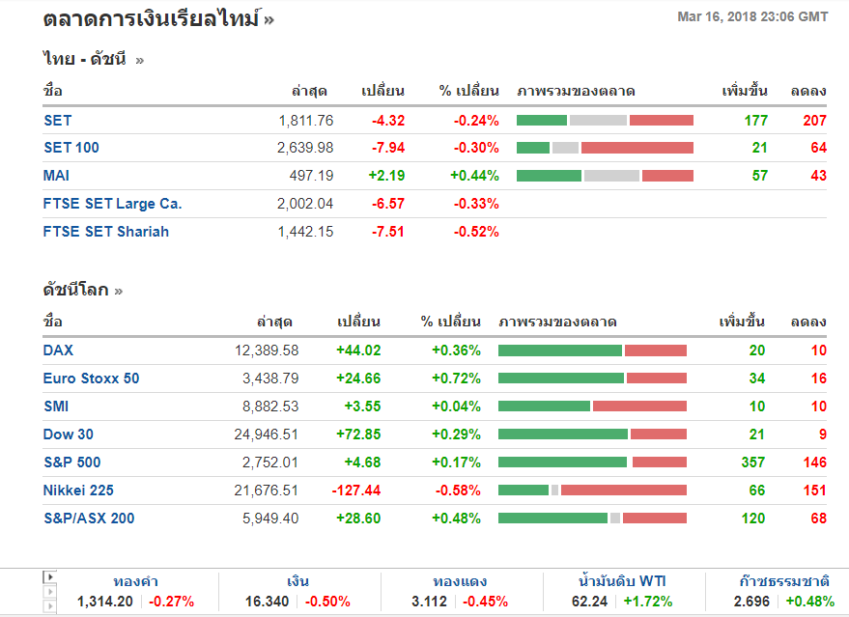The image size is (849, 617).
Task: Open the ทองแดง commodity link
Action: click(x=460, y=582)
